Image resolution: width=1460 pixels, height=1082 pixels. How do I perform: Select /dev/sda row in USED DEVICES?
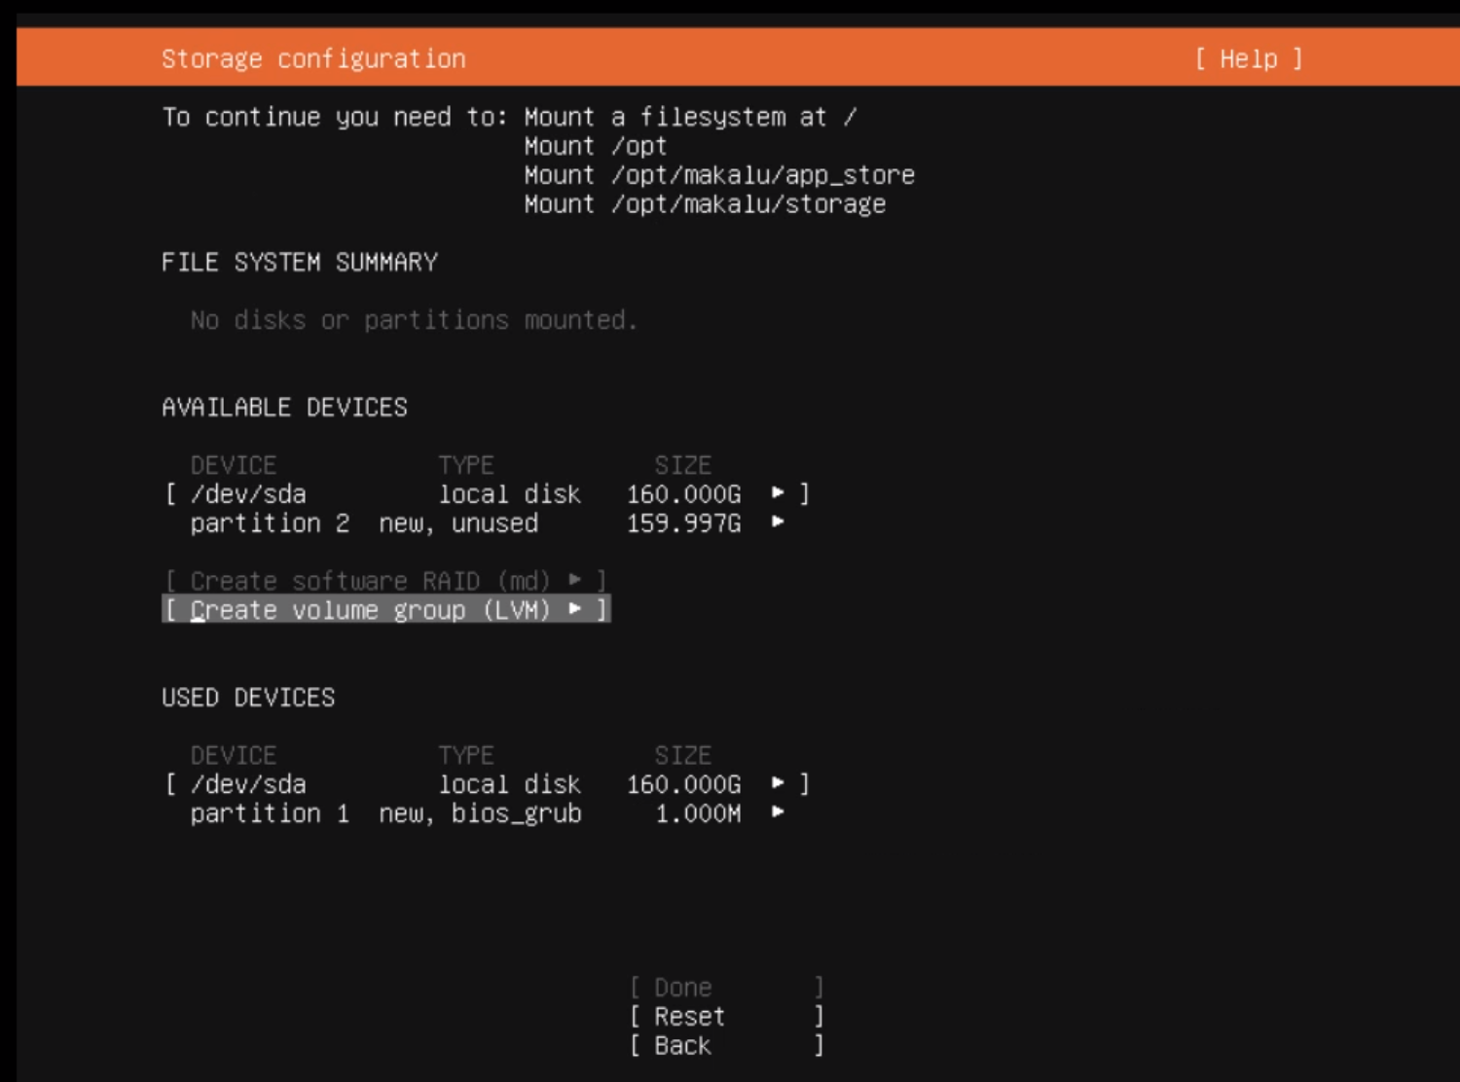pyautogui.click(x=389, y=784)
